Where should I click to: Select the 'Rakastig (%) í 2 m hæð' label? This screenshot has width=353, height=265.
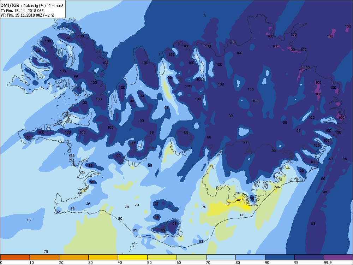(42, 6)
